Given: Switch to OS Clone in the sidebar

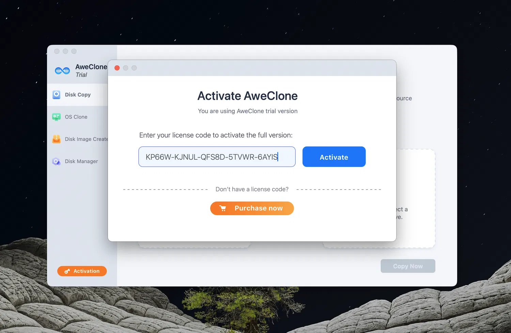Looking at the screenshot, I should point(78,117).
